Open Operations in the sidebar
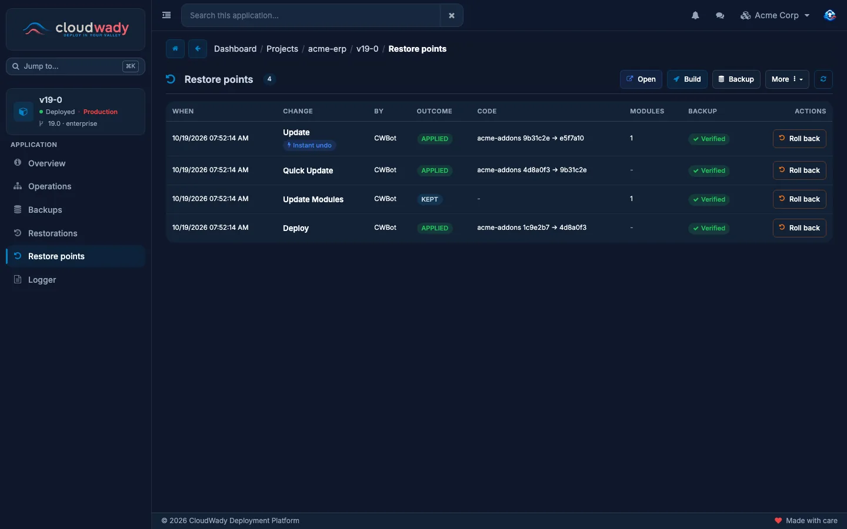Viewport: 847px width, 529px height. (x=75, y=186)
